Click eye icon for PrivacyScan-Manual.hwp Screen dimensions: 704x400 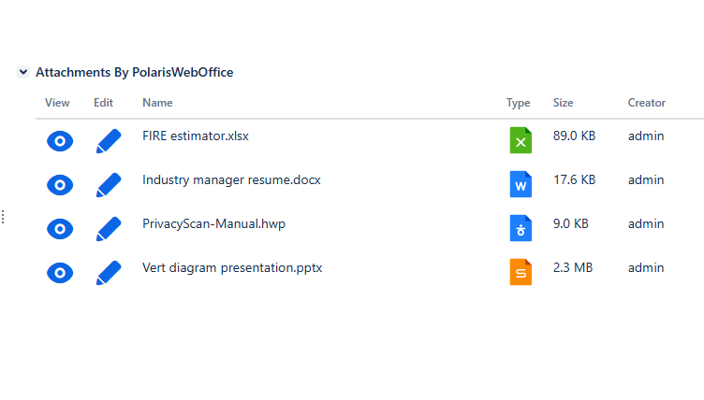coord(59,229)
